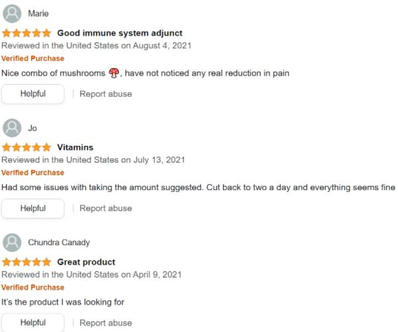Click the reviewer name Chundra Canady
Viewport: 398px width, 332px height.
(59, 243)
